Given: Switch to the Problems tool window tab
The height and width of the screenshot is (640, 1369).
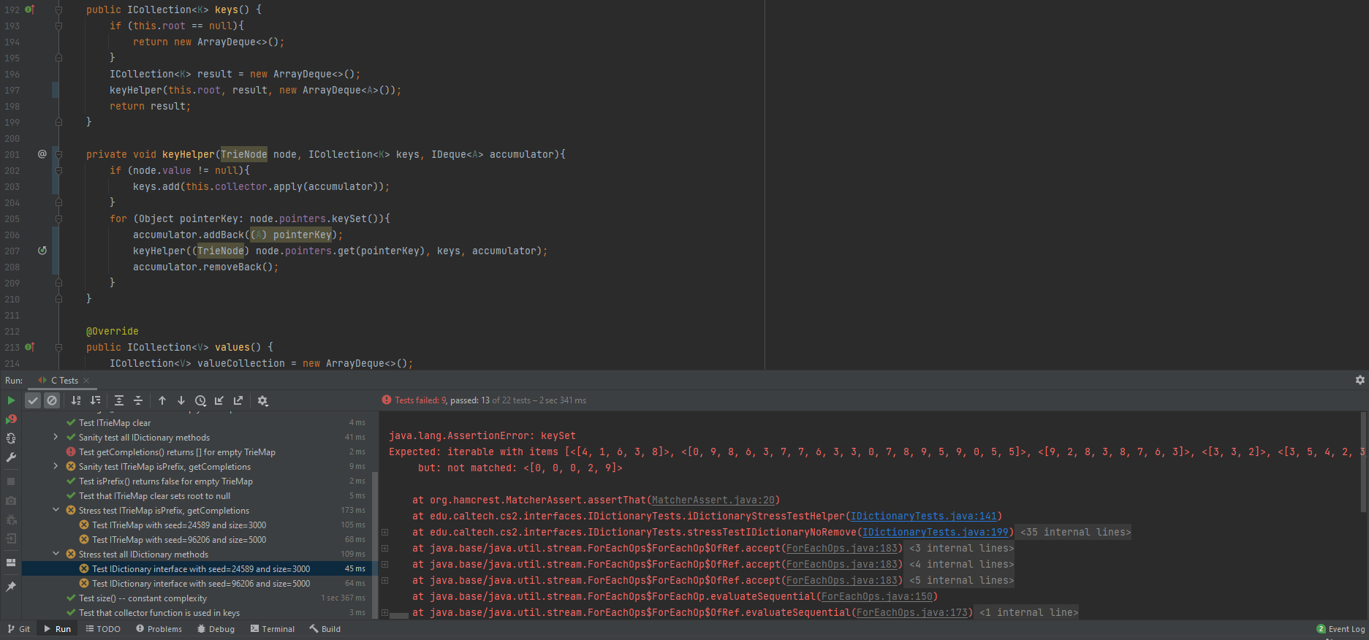Looking at the screenshot, I should (x=159, y=629).
